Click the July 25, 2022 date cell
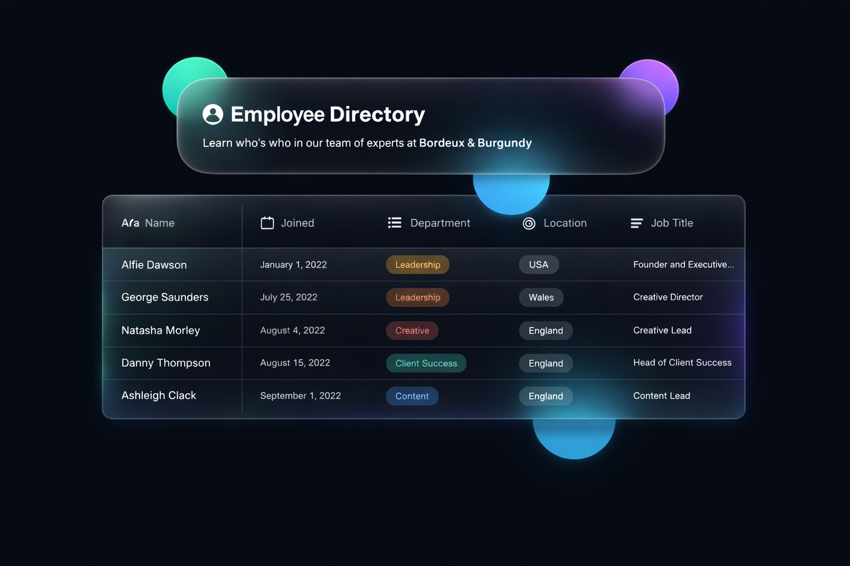850x566 pixels. [288, 297]
